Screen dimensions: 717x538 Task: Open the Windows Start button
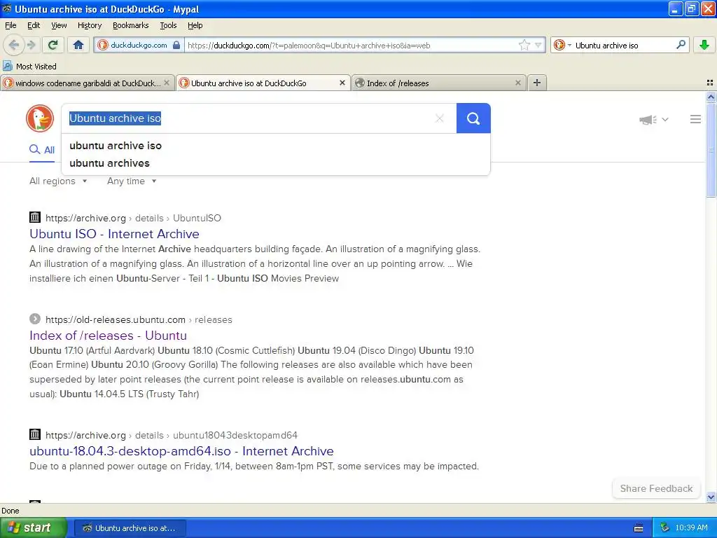pyautogui.click(x=34, y=527)
